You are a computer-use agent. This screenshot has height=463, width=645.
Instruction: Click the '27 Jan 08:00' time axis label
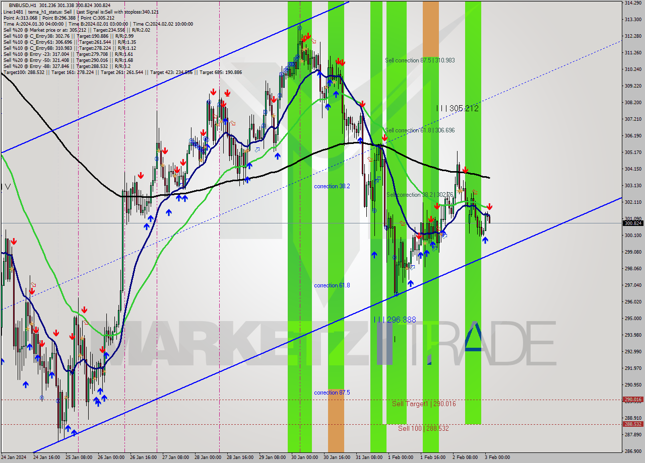pos(175,457)
